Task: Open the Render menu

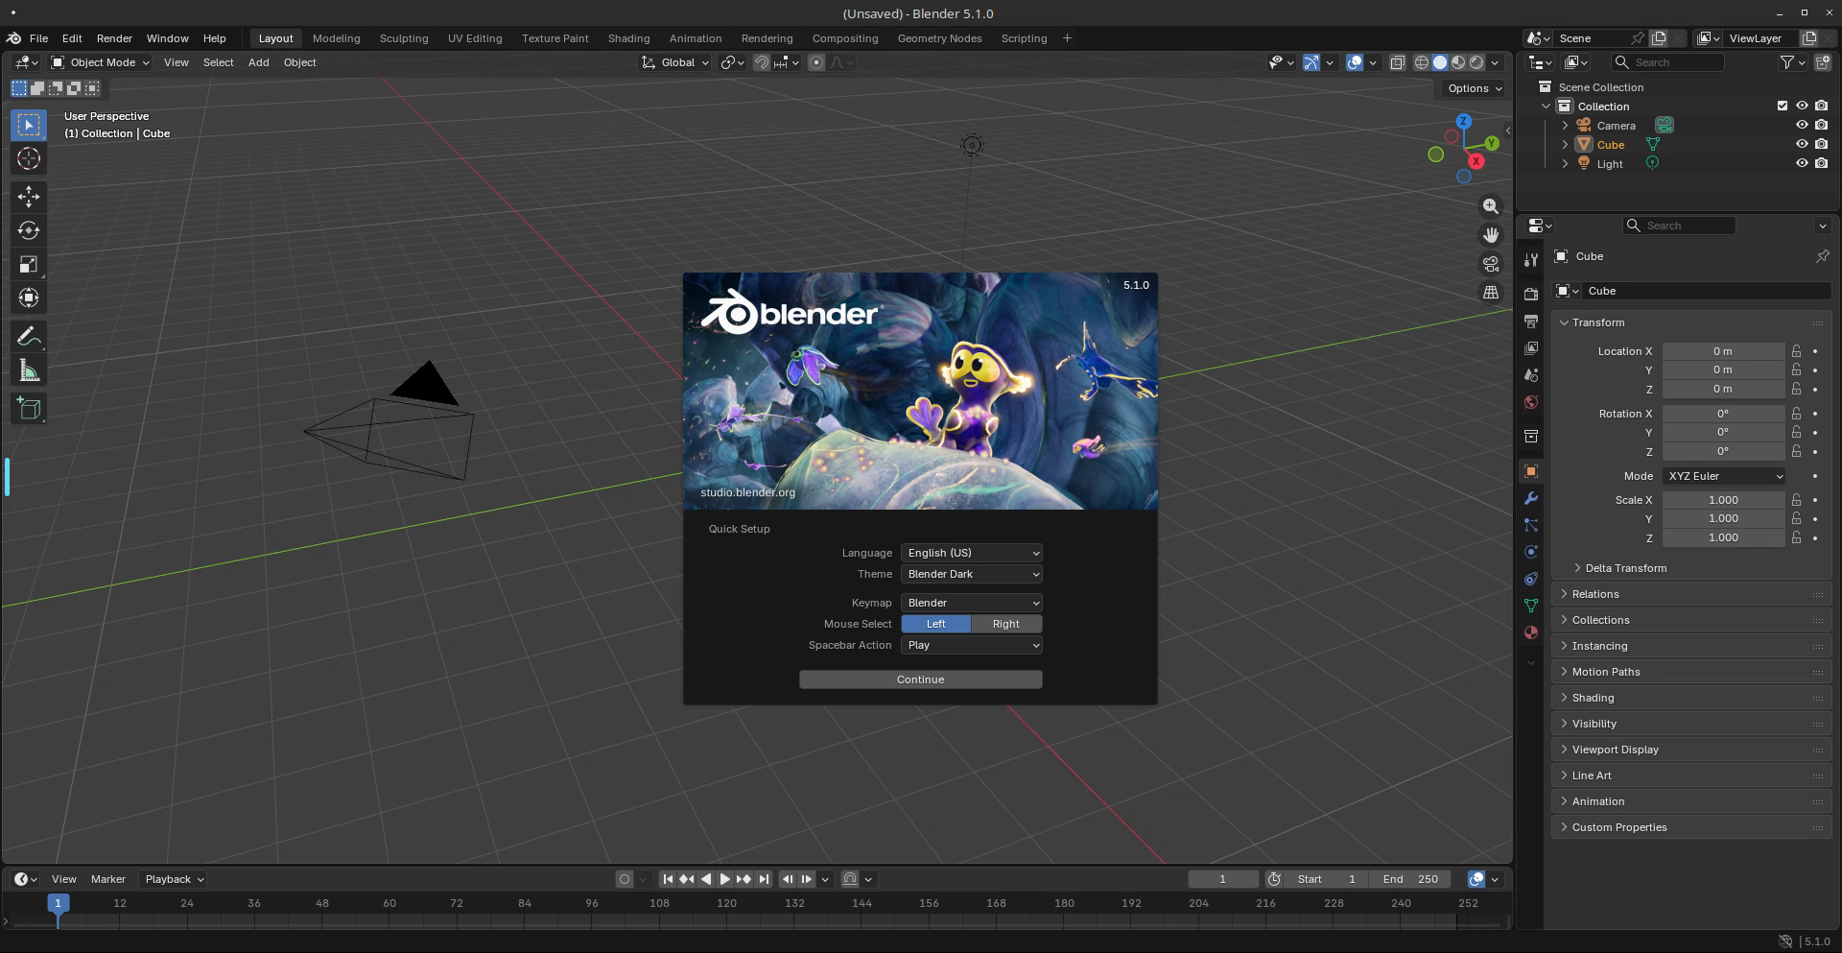Action: [x=114, y=38]
